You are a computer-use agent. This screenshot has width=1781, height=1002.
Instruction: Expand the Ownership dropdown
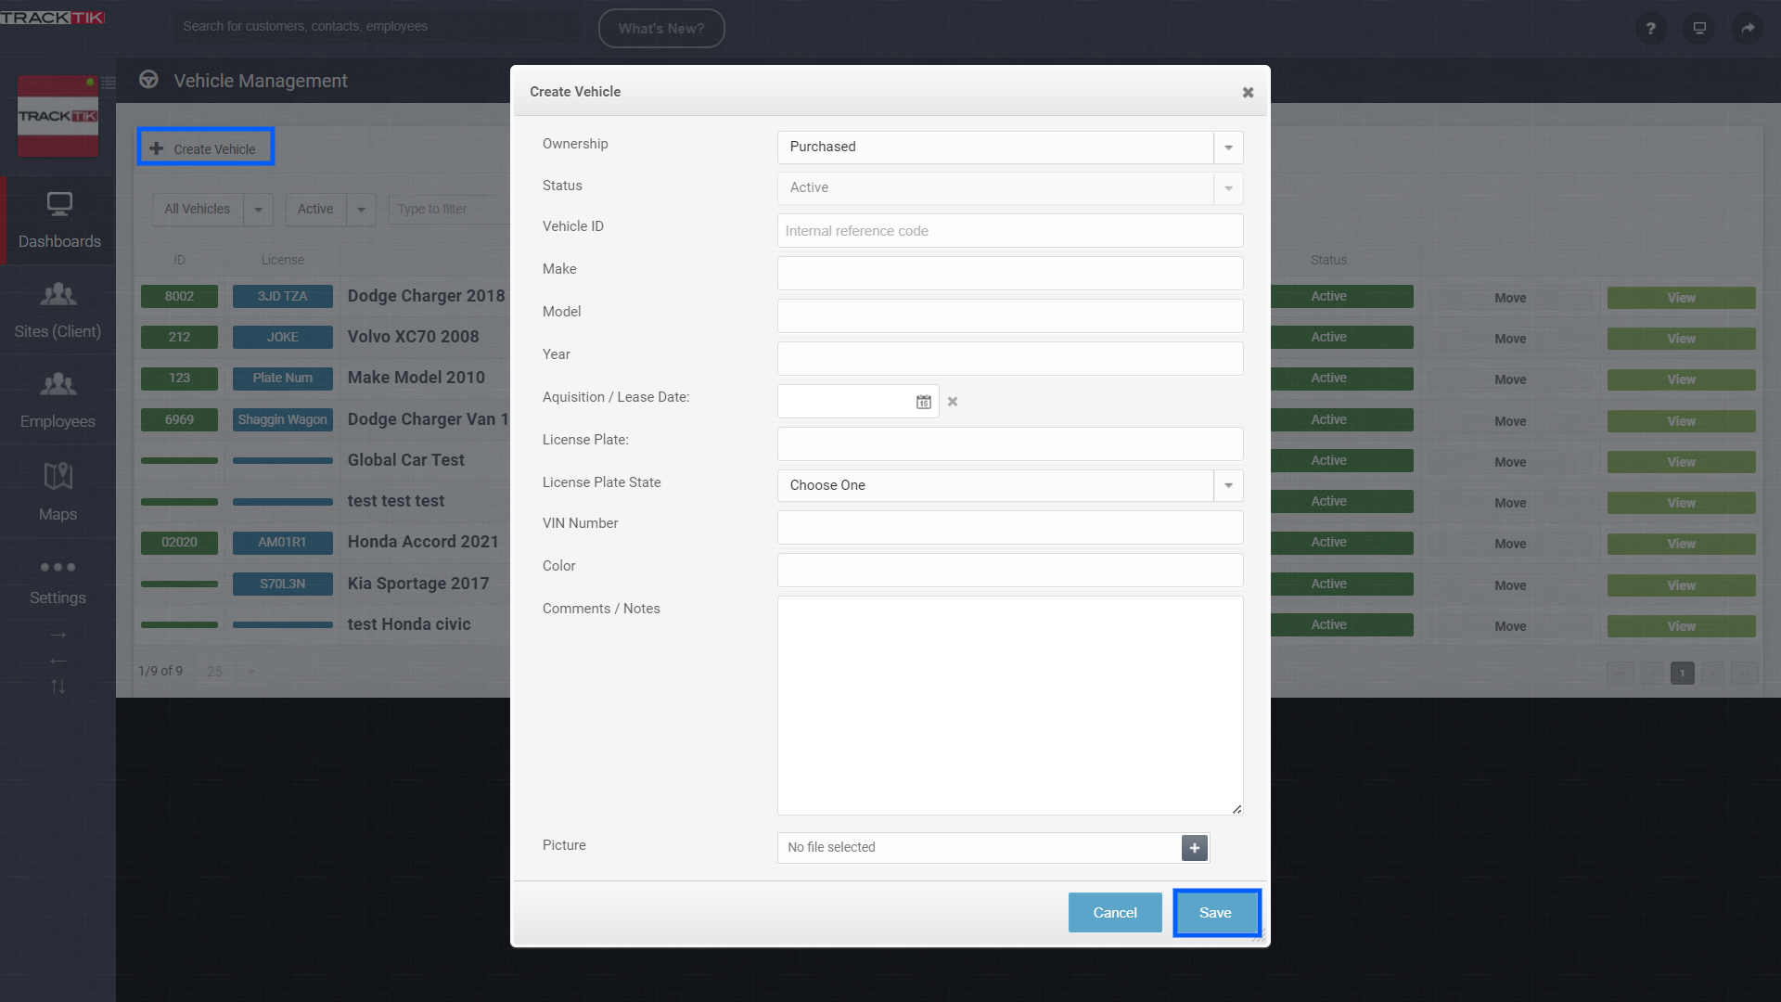(1228, 148)
